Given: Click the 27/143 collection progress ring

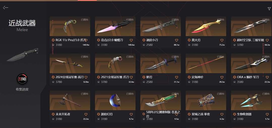Looking at the screenshot, I should [22, 79].
